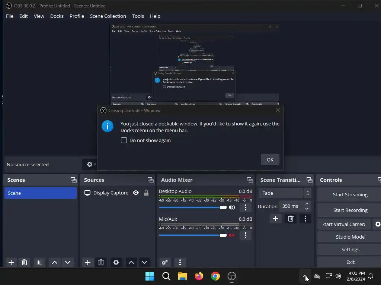Viewport: 381px width, 285px height.
Task: Launch File Explorer from taskbar
Action: (x=182, y=276)
